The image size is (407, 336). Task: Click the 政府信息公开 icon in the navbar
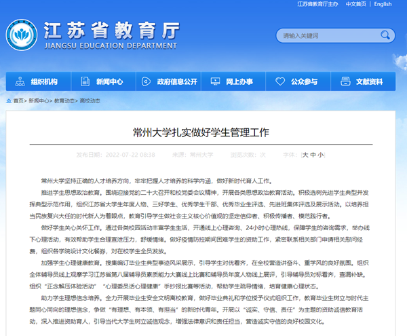click(x=147, y=81)
